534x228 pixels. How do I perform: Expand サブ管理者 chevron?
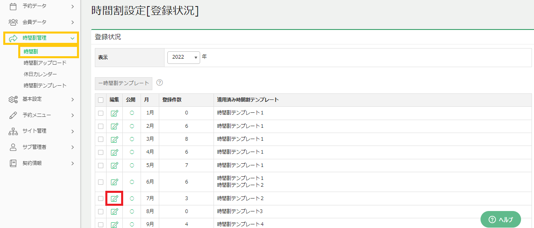point(73,147)
